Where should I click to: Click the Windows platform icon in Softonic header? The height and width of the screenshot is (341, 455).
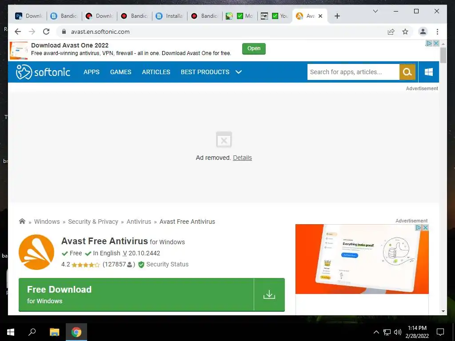tap(429, 72)
